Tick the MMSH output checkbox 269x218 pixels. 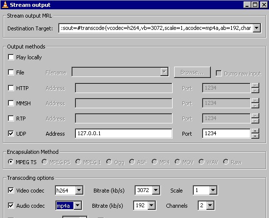(11, 103)
